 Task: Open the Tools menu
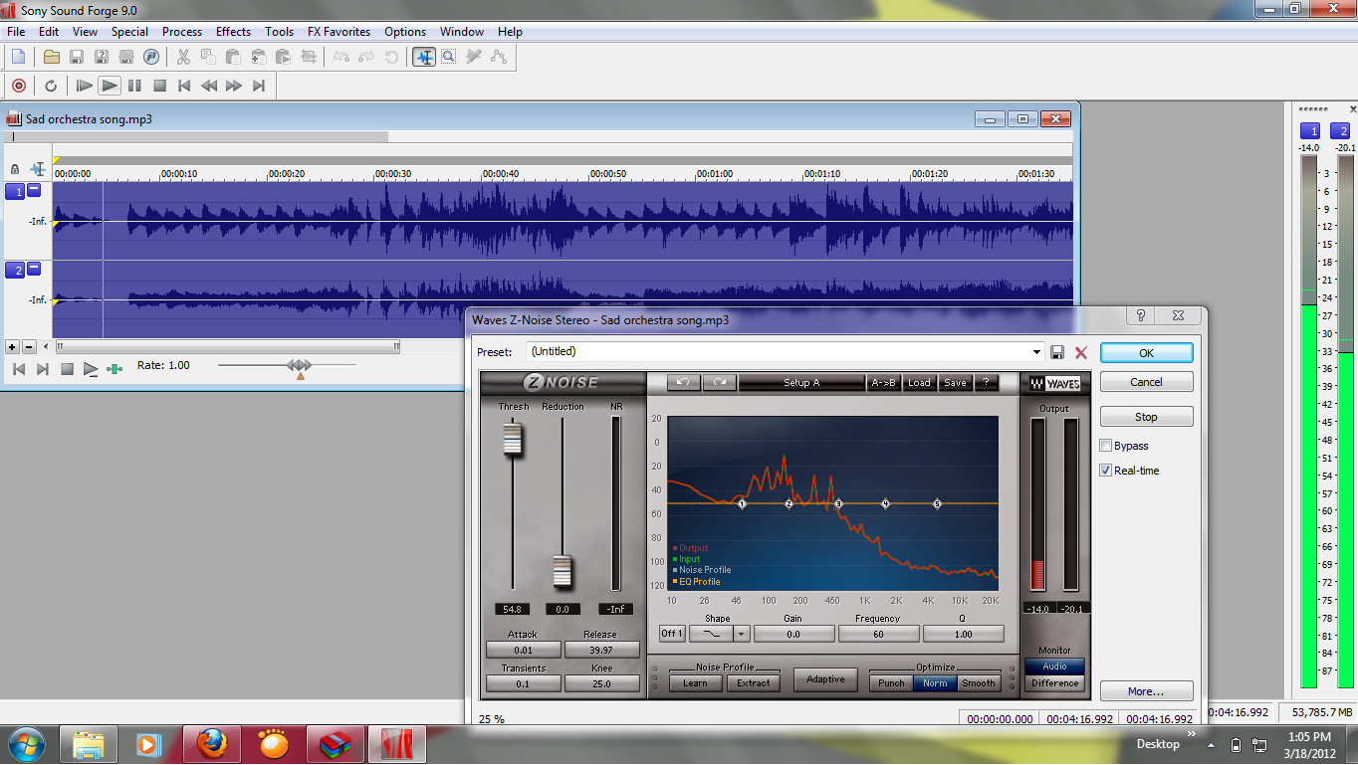pos(279,32)
